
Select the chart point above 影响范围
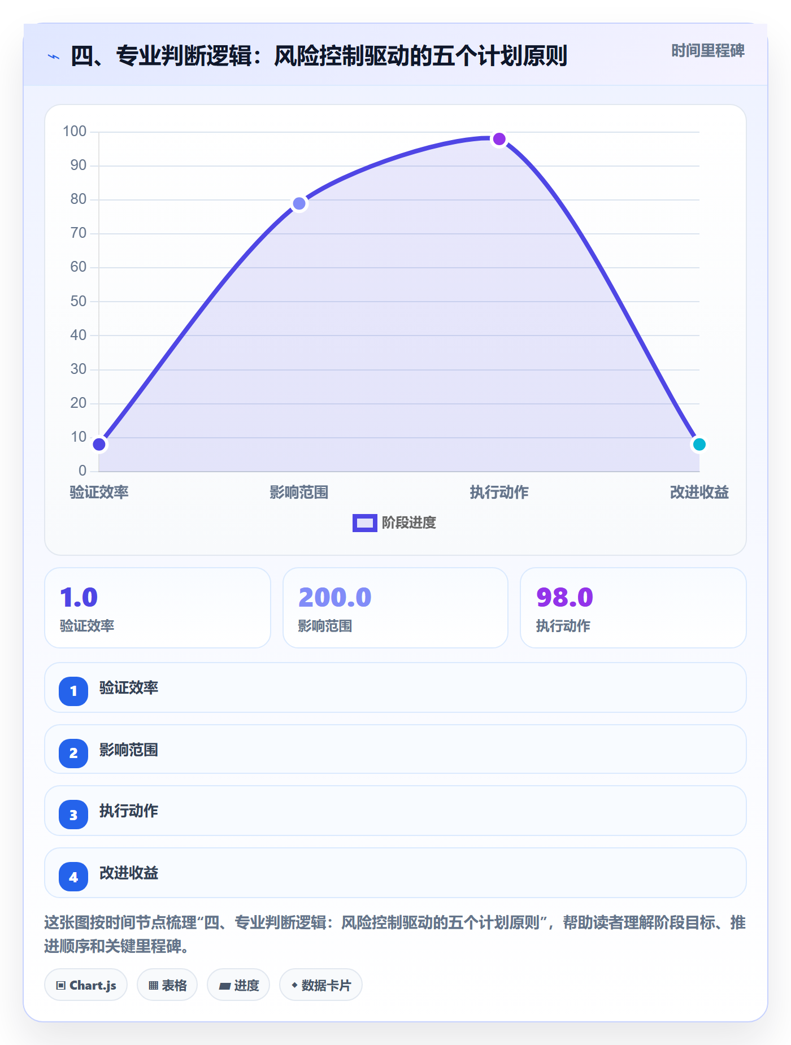[299, 203]
